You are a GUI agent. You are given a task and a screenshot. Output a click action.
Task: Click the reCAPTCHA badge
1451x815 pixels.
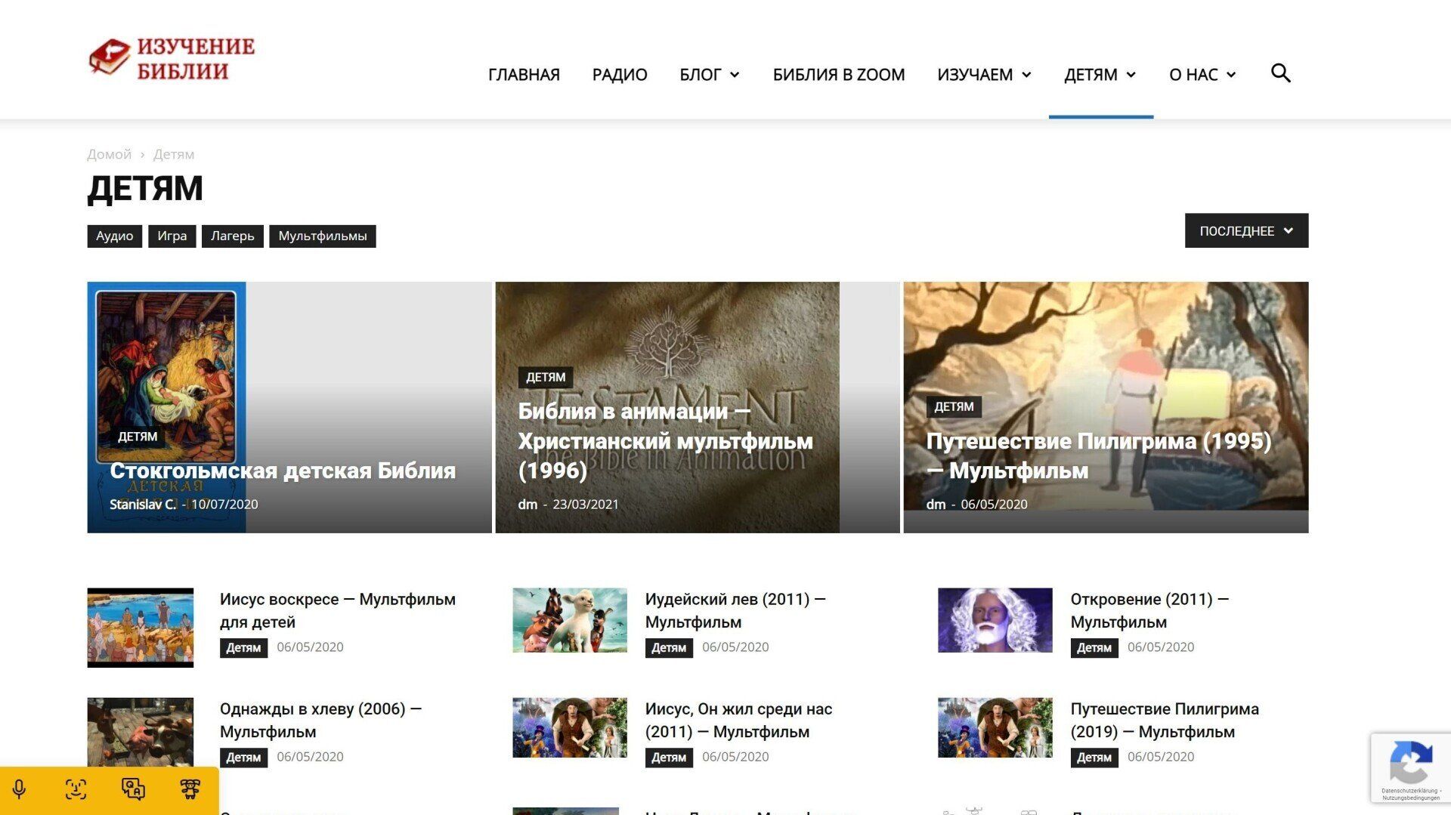(1410, 767)
